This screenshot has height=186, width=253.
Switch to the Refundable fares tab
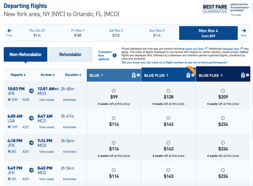[x=70, y=54]
